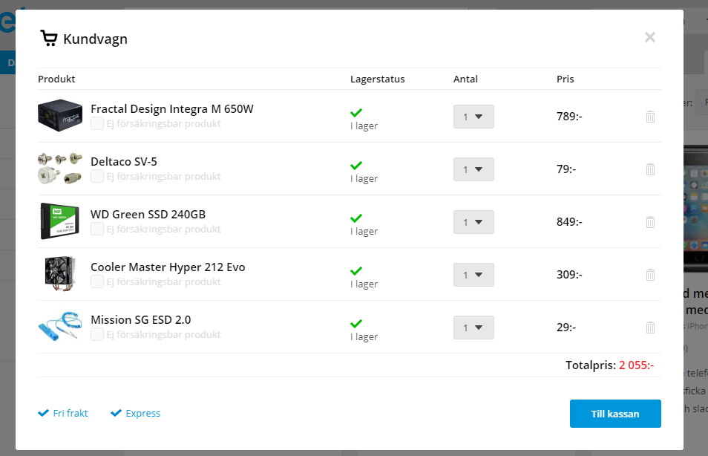Open quantity dropdown for WD Green SSD 240GB
This screenshot has width=708, height=456.
click(473, 222)
